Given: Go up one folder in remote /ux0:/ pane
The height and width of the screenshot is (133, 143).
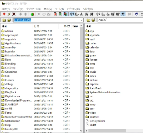Looking at the screenshot, I should click(88, 20).
